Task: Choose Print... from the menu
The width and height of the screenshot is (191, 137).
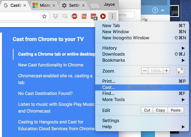Action: [142, 81]
